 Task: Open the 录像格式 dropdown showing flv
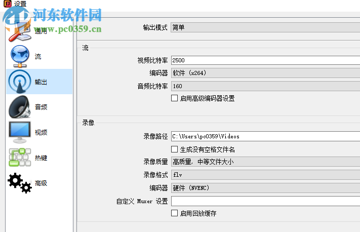coord(266,175)
